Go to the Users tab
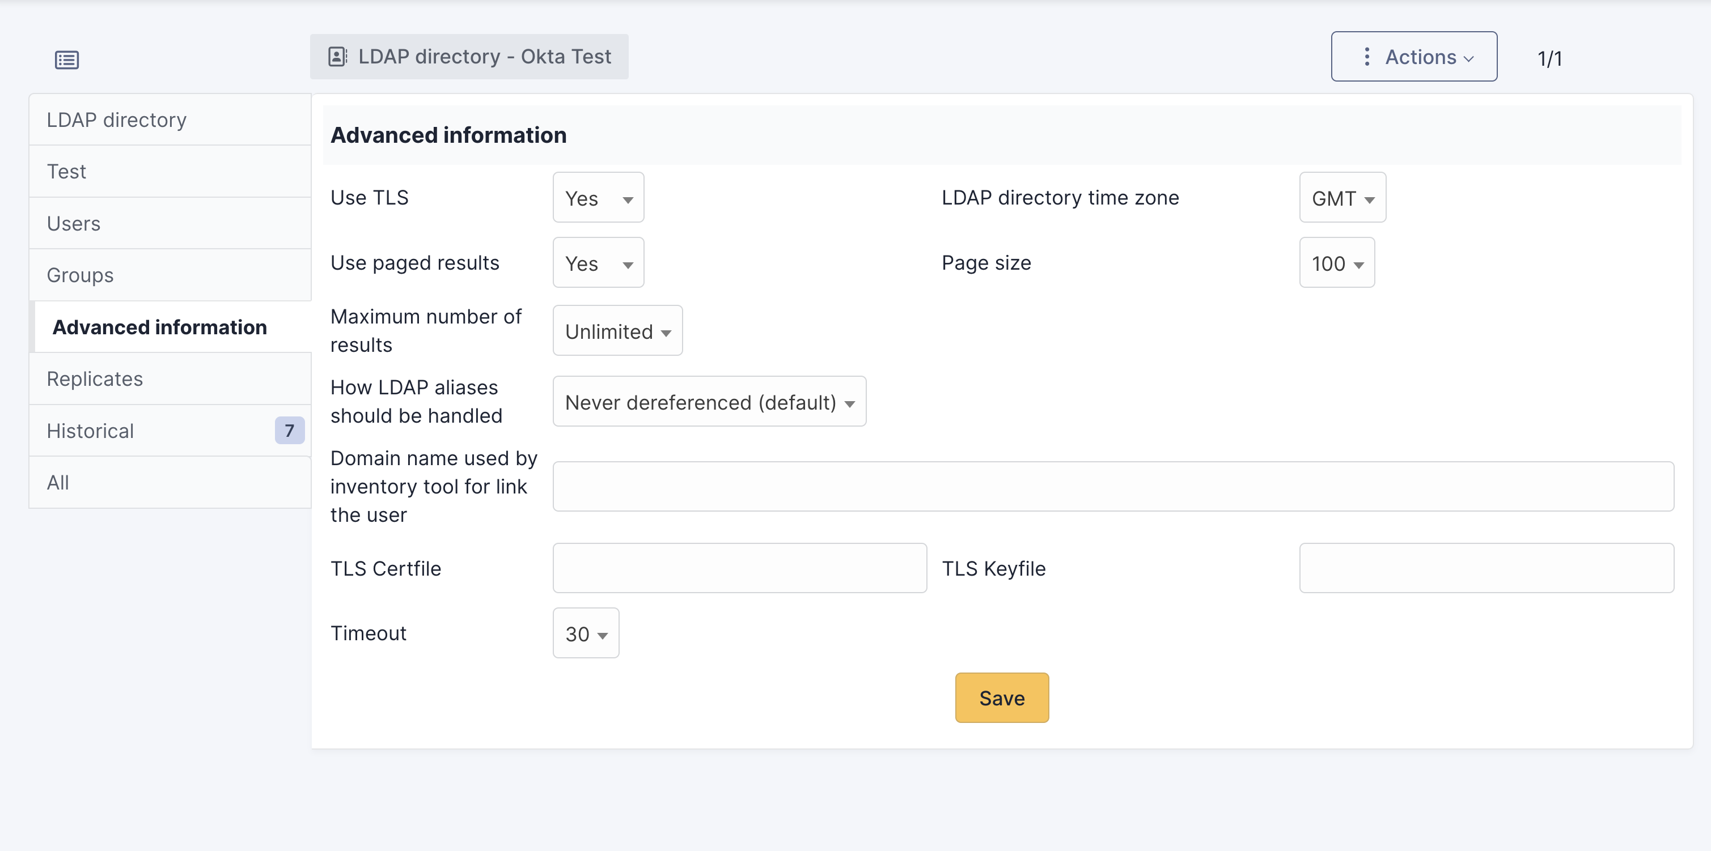 pos(74,224)
